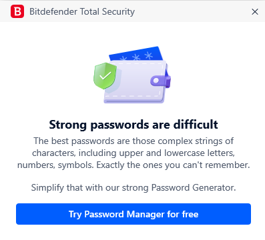The image size is (265, 240).
Task: Click the line "characters, including upper and lowercase letters"
Action: [133, 153]
